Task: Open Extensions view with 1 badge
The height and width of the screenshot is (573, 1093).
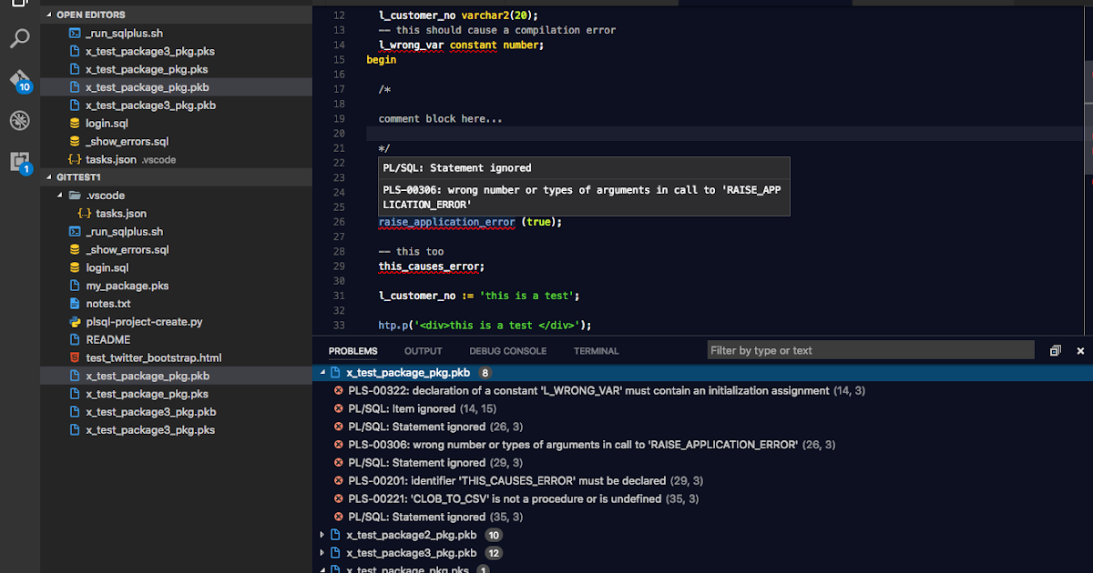Action: [20, 162]
